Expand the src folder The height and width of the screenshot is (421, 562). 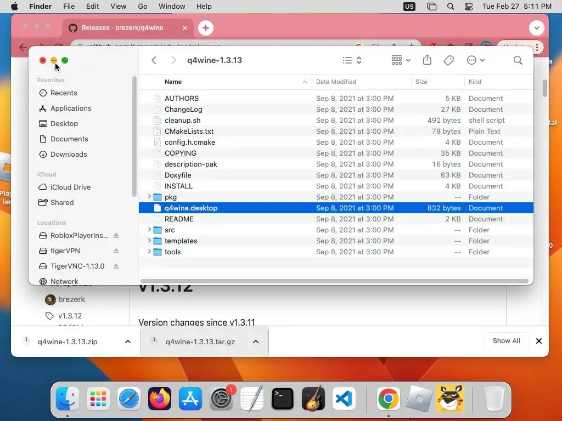coord(149,230)
